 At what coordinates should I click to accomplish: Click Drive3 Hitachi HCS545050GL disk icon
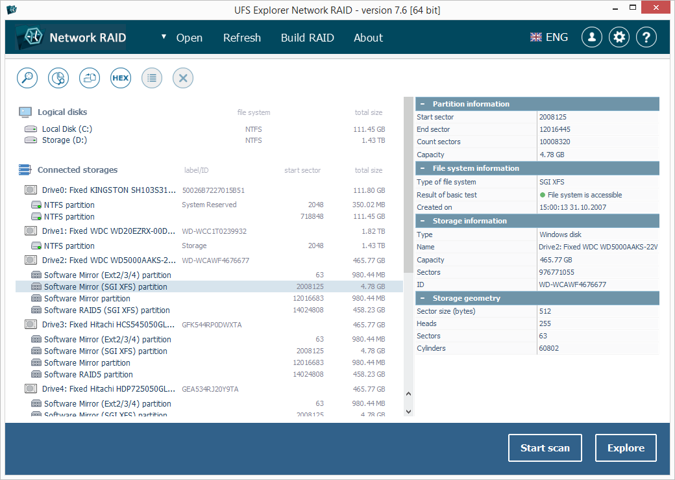pyautogui.click(x=31, y=325)
